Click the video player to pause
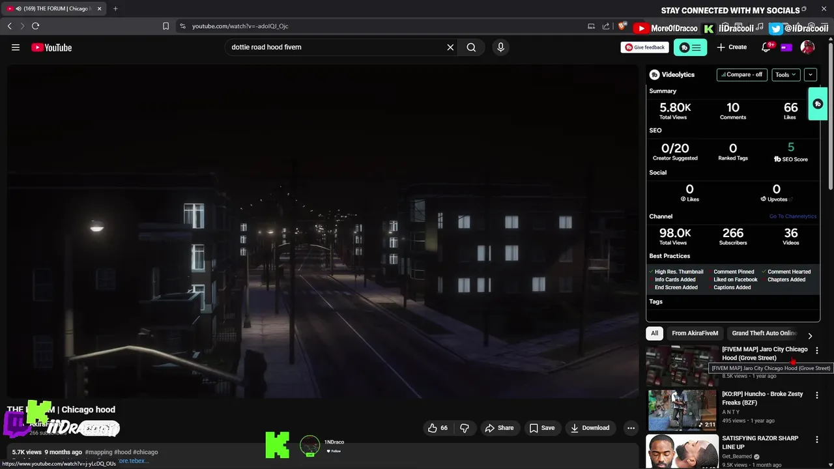Screen dimensions: 834x469 click(323, 231)
